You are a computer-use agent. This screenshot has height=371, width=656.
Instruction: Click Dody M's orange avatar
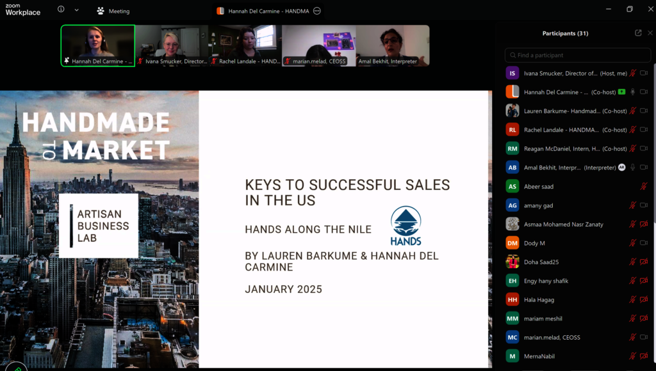pyautogui.click(x=512, y=243)
